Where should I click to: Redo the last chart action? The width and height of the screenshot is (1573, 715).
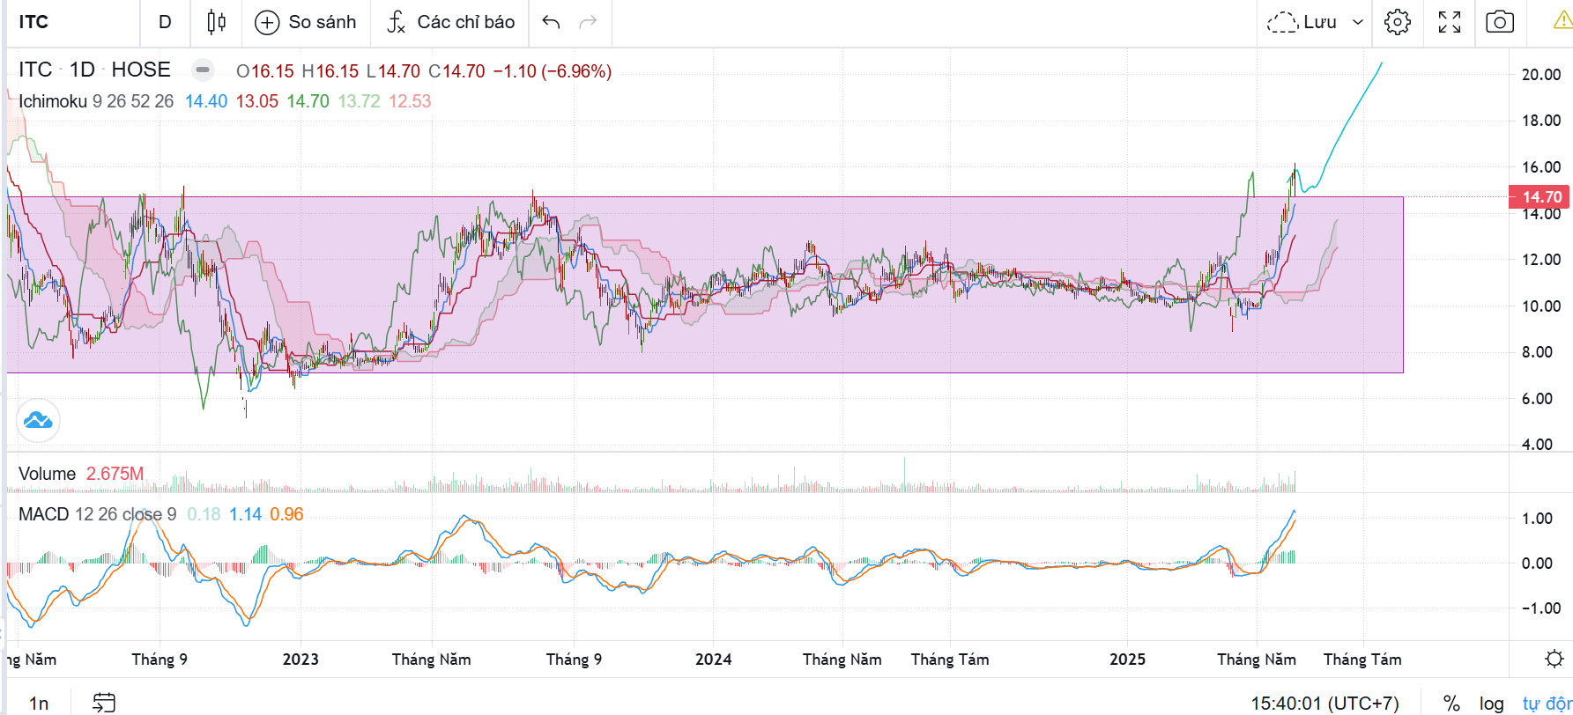tap(588, 22)
